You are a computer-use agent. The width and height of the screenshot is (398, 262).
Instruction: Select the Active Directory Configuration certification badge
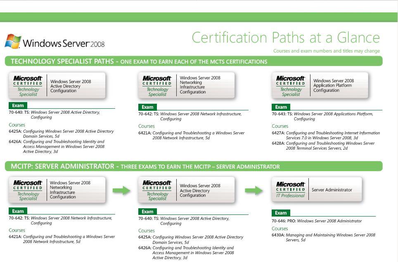coord(57,85)
